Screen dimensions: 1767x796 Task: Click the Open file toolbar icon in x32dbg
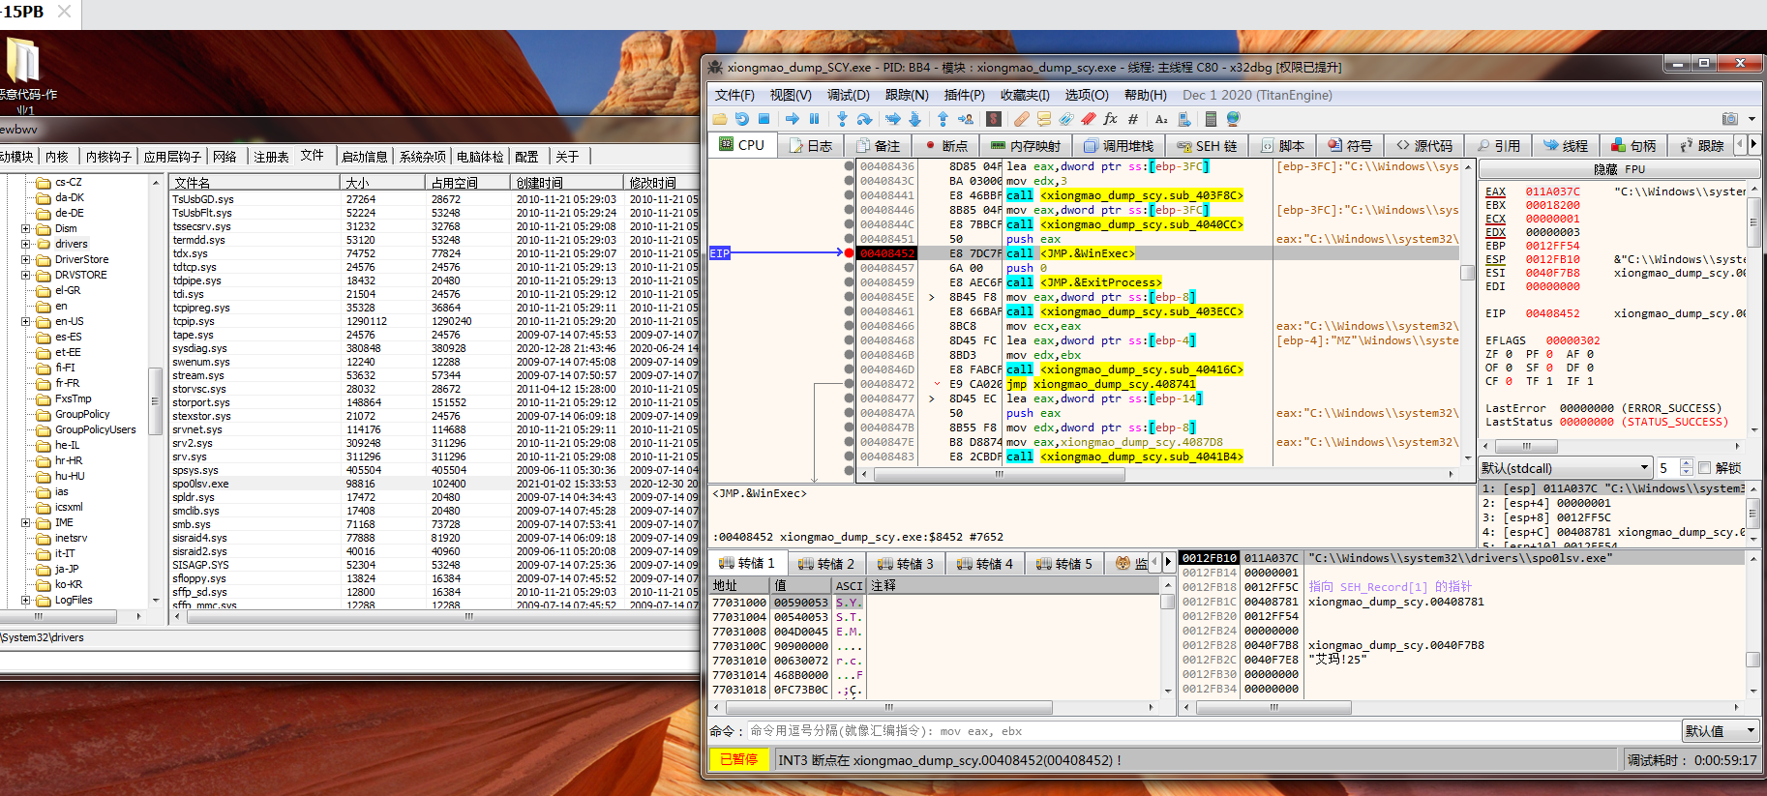(x=719, y=119)
